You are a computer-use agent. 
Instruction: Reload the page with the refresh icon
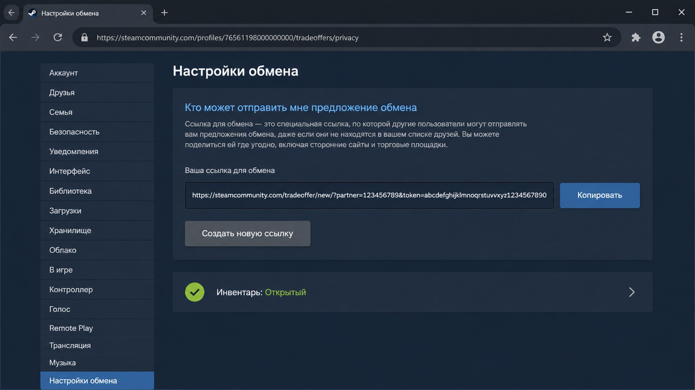tap(58, 38)
